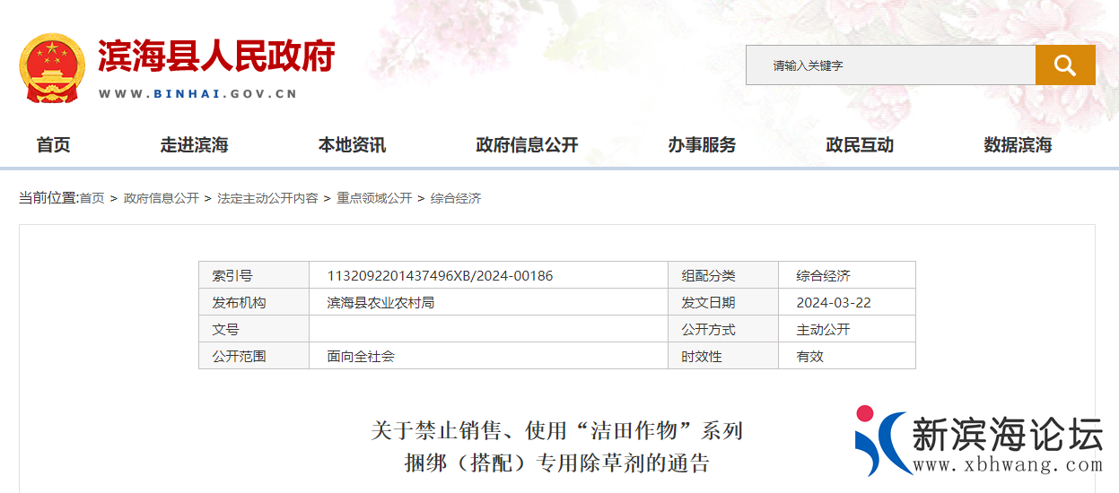Click the orange search magnifier button

coord(1065,65)
